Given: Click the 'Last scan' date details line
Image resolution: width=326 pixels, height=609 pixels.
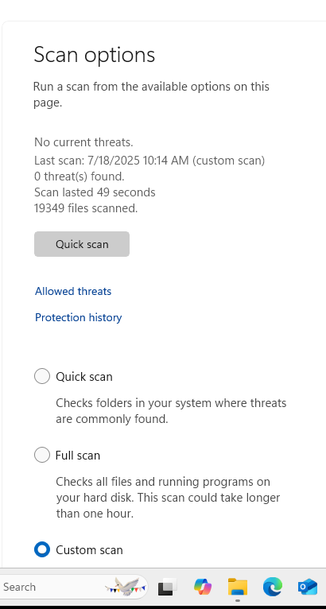Looking at the screenshot, I should pyautogui.click(x=149, y=160).
